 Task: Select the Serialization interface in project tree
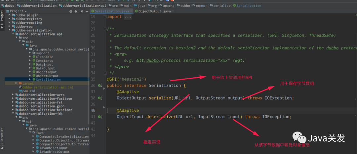point(47,80)
